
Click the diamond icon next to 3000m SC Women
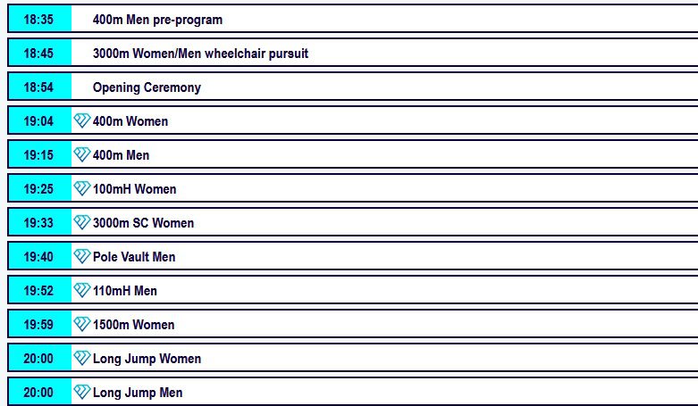82,222
